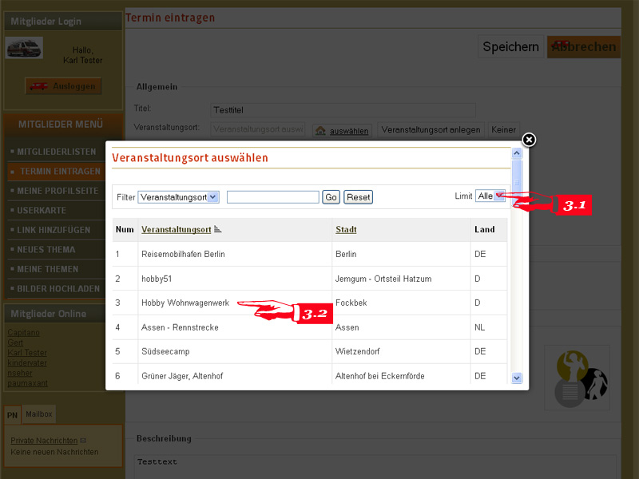The width and height of the screenshot is (639, 479).
Task: Open Meine Profilseite menu entry
Action: click(58, 192)
